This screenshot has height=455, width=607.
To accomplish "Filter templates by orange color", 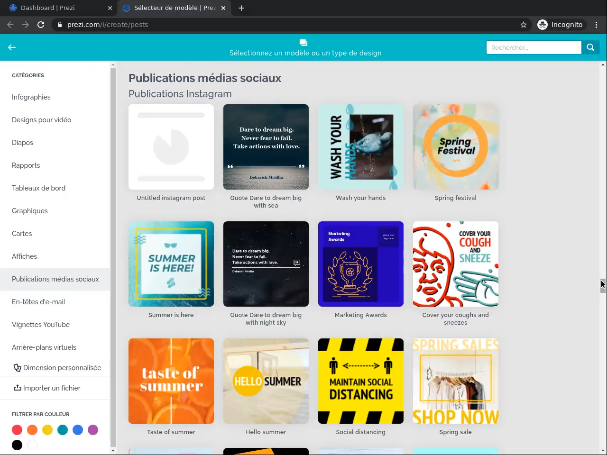I will (x=32, y=430).
